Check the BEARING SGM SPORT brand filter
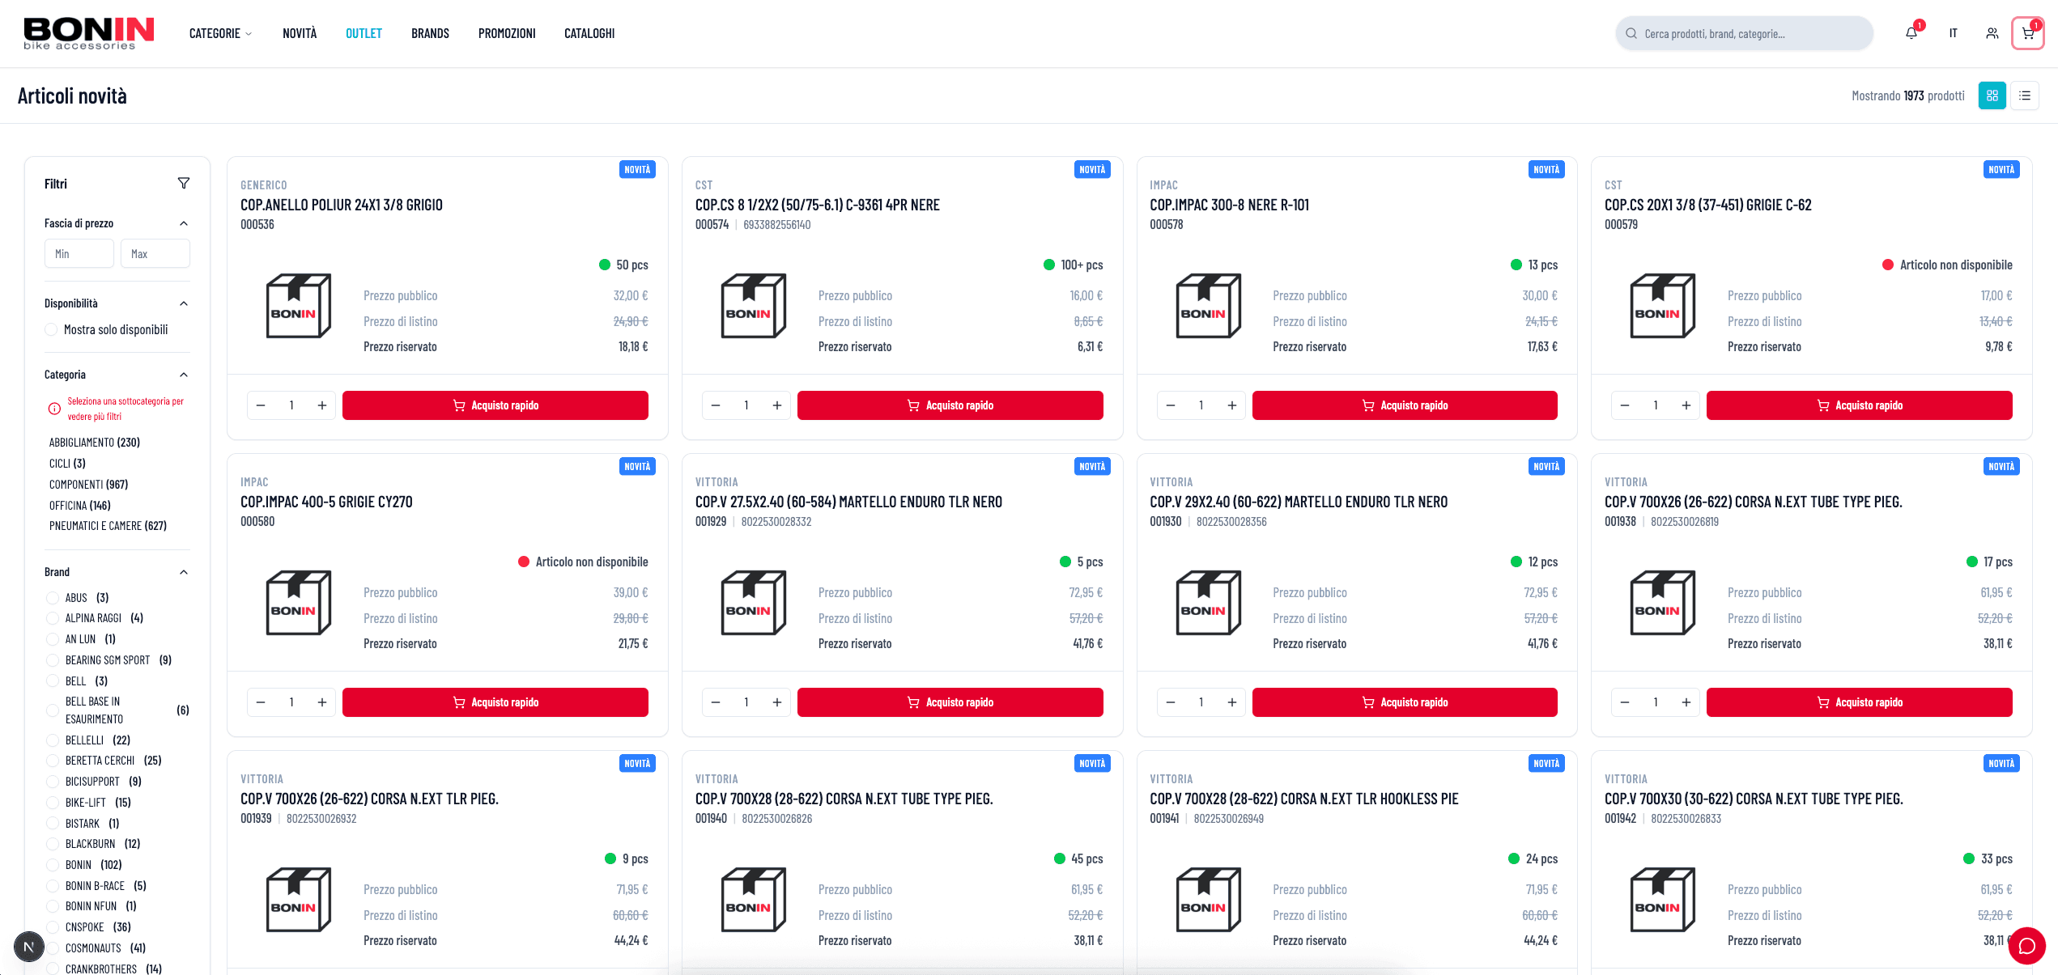This screenshot has height=975, width=2058. (53, 660)
